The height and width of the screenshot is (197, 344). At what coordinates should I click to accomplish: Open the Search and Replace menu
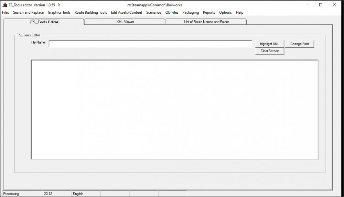(28, 12)
